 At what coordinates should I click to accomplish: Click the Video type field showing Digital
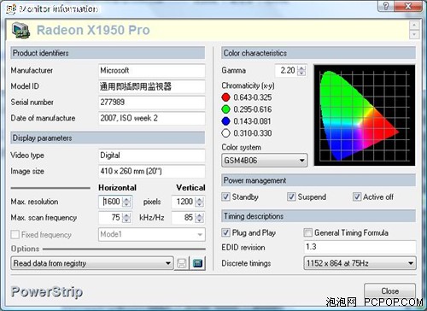[x=152, y=155]
